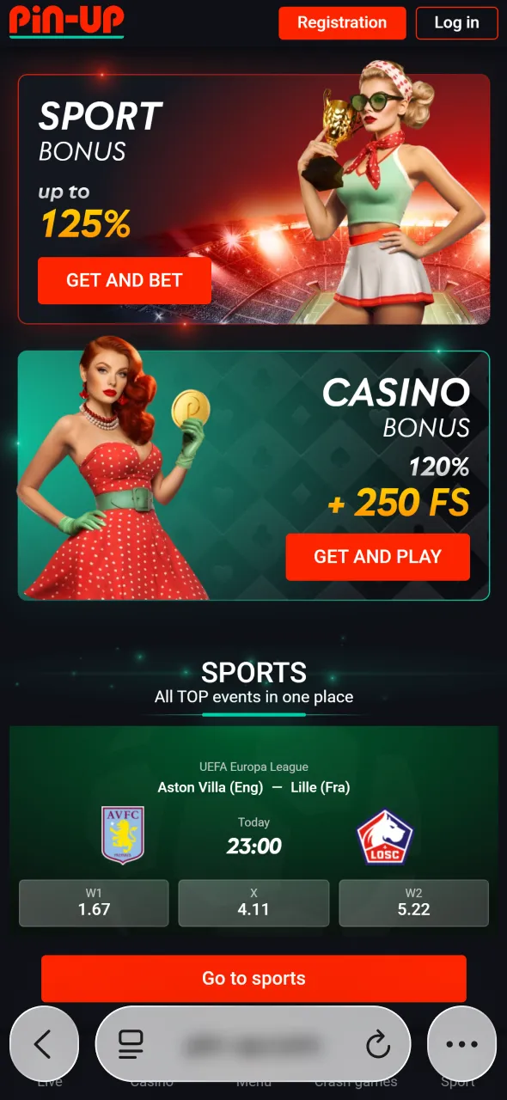Open the browser tabs icon
The width and height of the screenshot is (507, 1100).
pyautogui.click(x=131, y=1044)
